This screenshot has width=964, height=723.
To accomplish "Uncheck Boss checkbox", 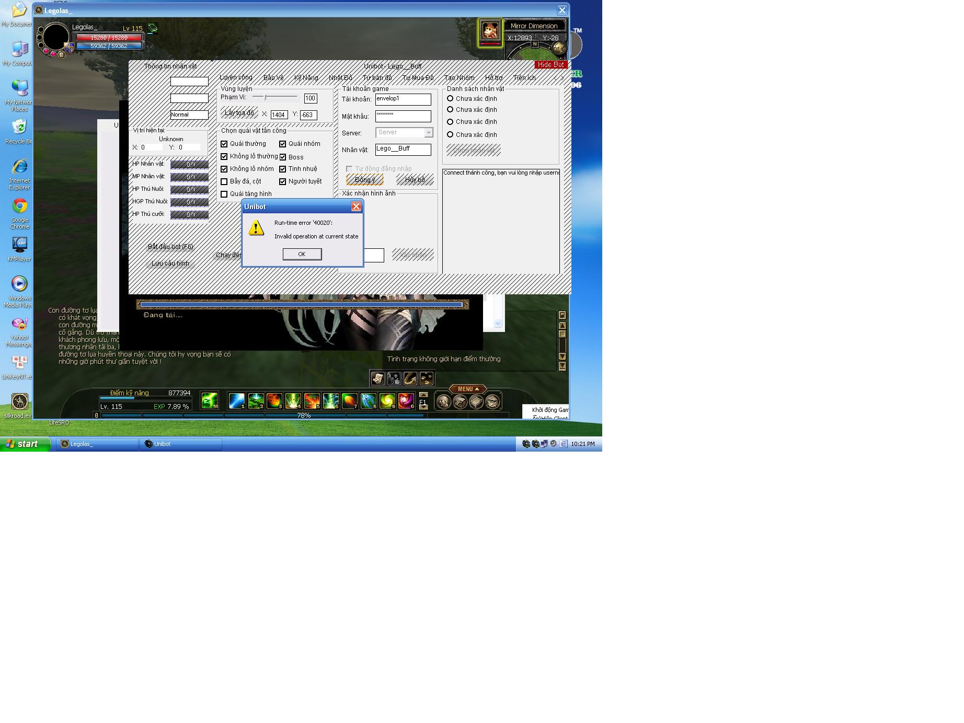I will 283,157.
